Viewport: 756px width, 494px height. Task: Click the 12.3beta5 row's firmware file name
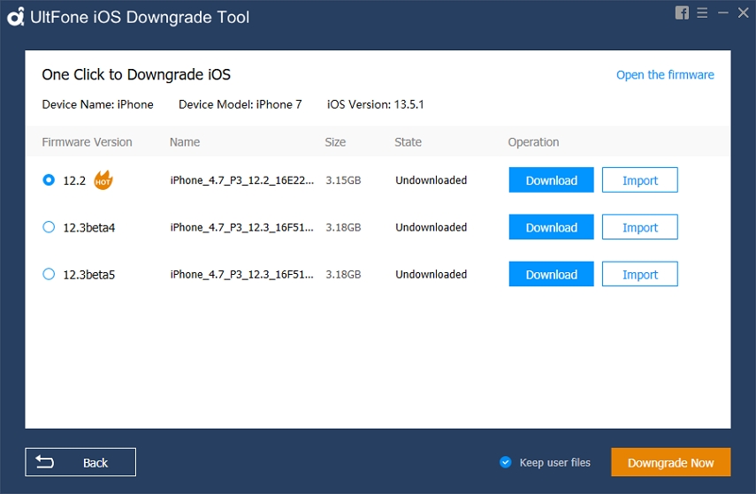coord(241,275)
